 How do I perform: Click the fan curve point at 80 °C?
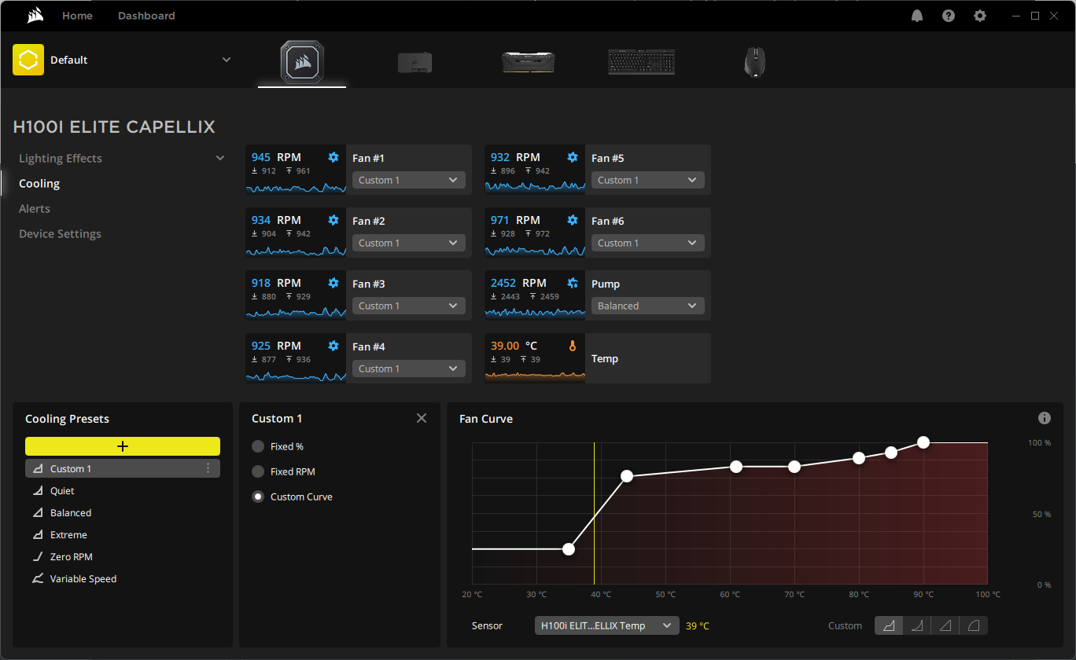coord(859,458)
